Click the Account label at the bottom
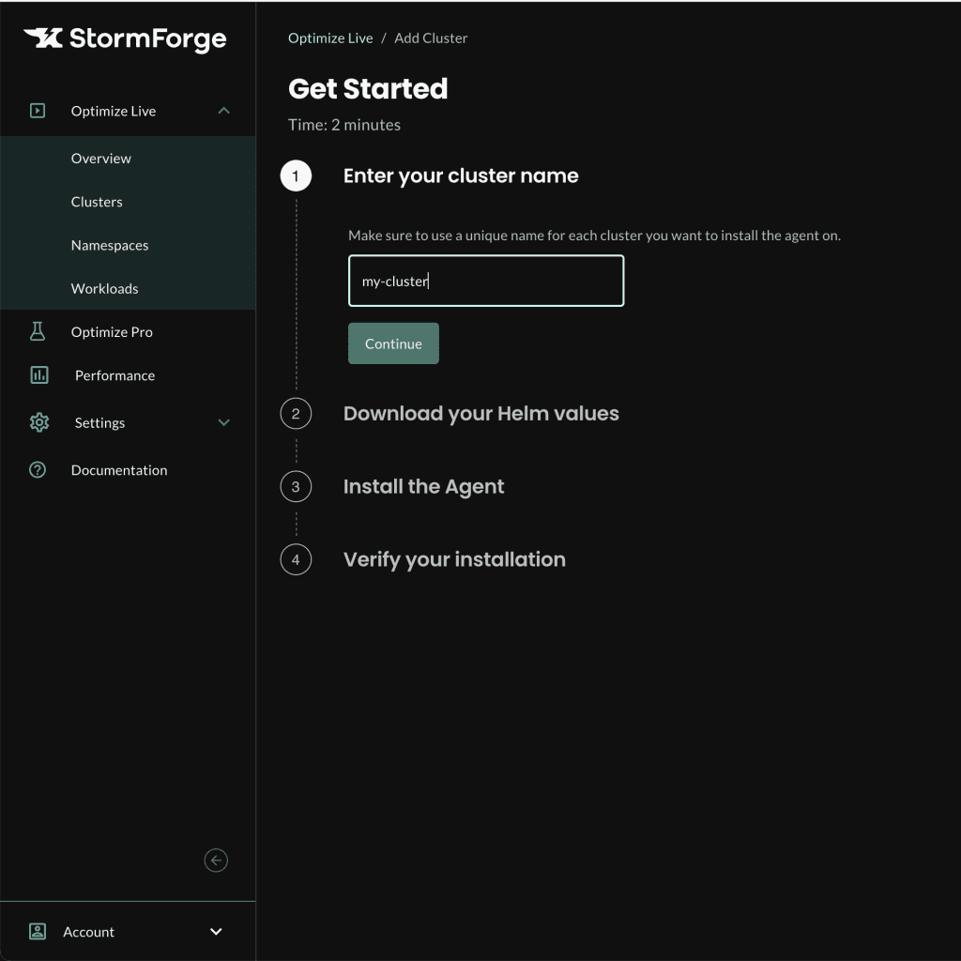The width and height of the screenshot is (961, 961). tap(89, 932)
